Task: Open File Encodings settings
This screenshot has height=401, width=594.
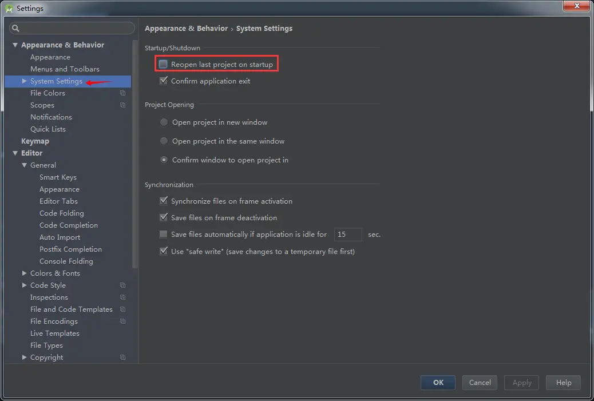Action: coord(54,321)
